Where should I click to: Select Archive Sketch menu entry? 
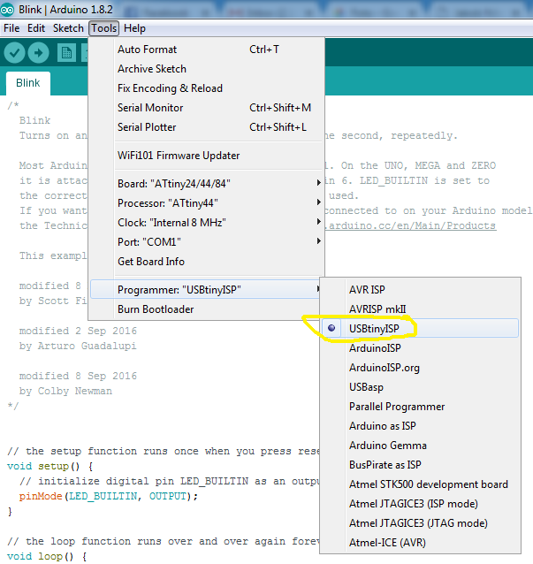tap(206, 69)
